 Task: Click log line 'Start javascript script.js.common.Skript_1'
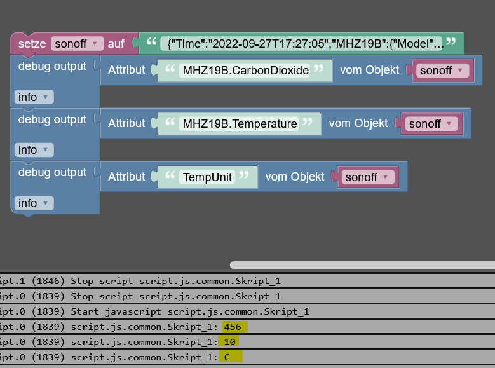click(248, 311)
